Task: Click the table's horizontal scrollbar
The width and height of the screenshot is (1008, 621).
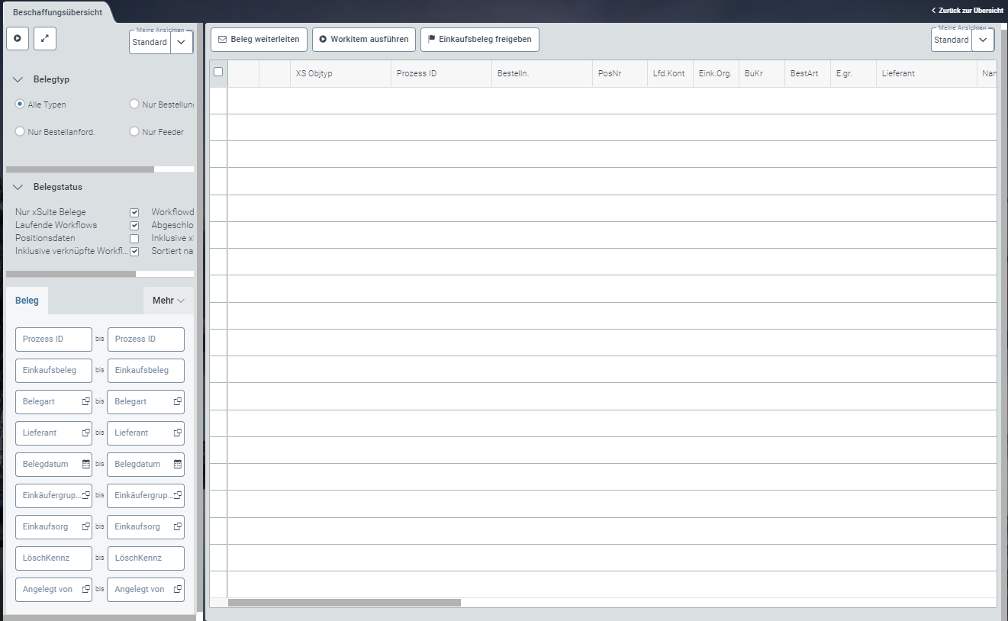Action: coord(344,603)
